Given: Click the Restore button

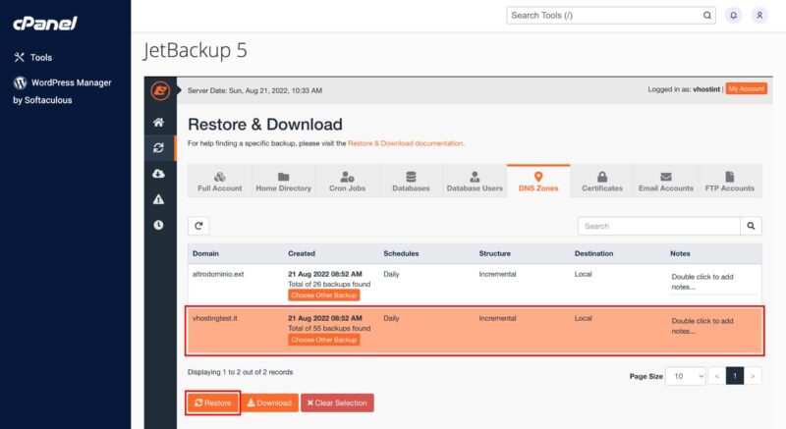Looking at the screenshot, I should click(x=212, y=402).
